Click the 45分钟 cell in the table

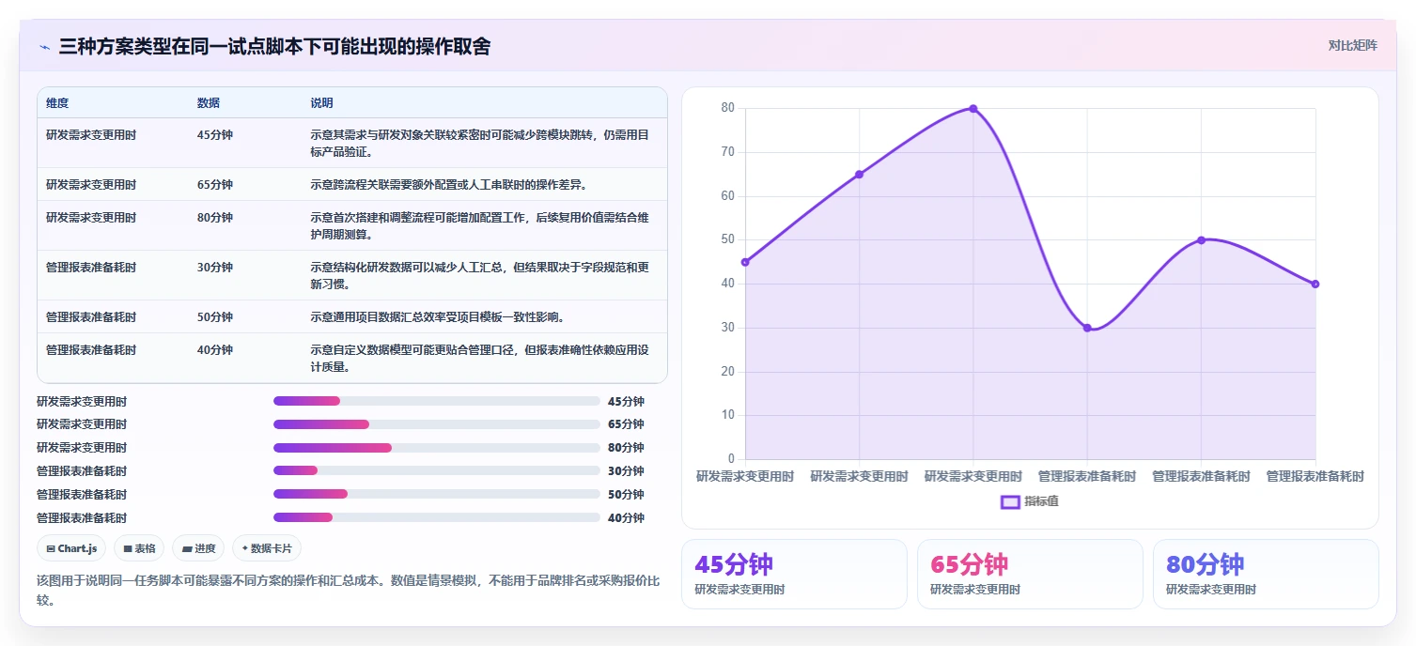click(x=215, y=135)
